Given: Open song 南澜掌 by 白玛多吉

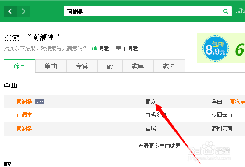Looking at the screenshot, I should [25, 115].
